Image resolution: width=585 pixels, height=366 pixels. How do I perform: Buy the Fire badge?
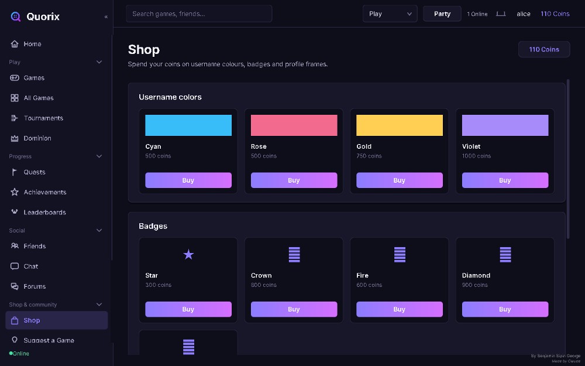click(x=400, y=309)
